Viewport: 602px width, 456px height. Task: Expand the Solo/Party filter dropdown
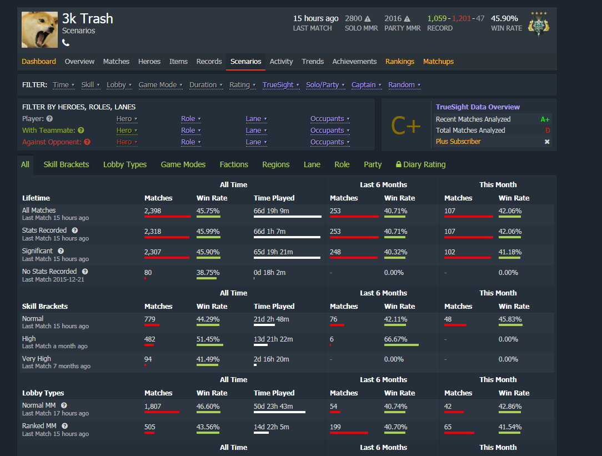click(325, 85)
